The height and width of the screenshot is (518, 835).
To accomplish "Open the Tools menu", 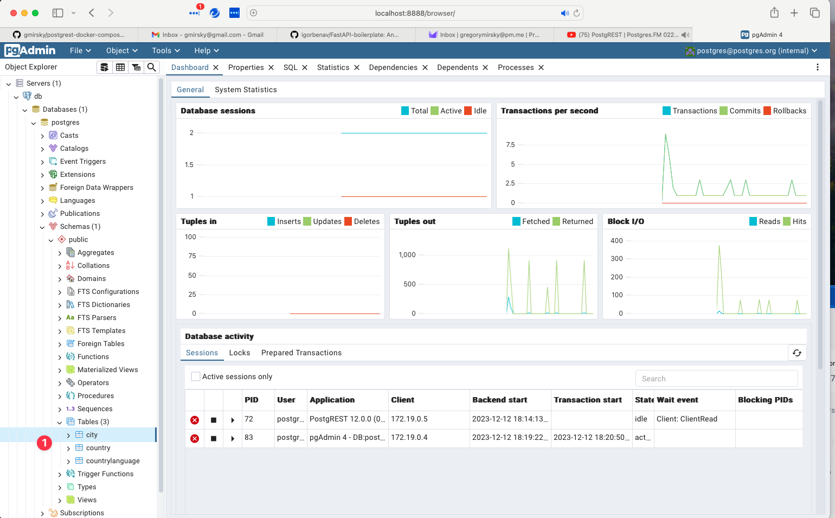I will (166, 50).
